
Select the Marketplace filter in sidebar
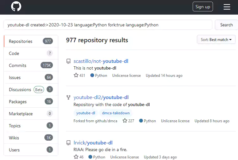click(x=31, y=114)
